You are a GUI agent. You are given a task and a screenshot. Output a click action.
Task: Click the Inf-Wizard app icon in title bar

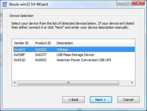pos(5,4)
